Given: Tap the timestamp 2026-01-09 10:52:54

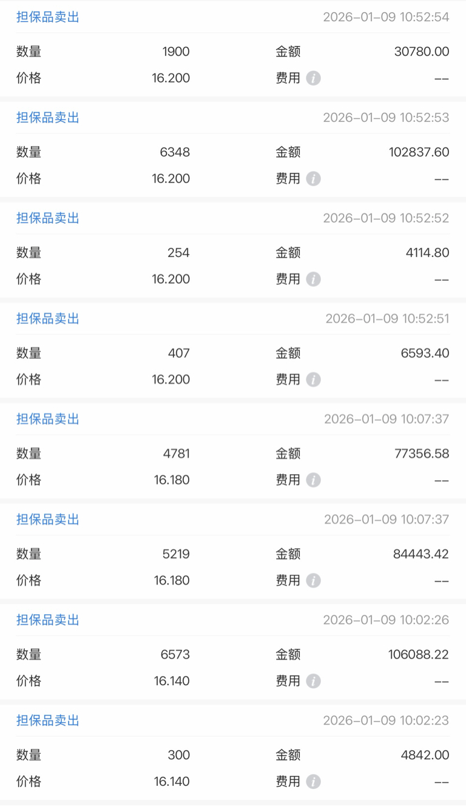Looking at the screenshot, I should click(387, 17).
